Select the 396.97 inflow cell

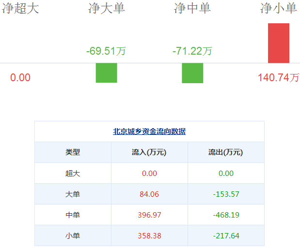pos(149,215)
